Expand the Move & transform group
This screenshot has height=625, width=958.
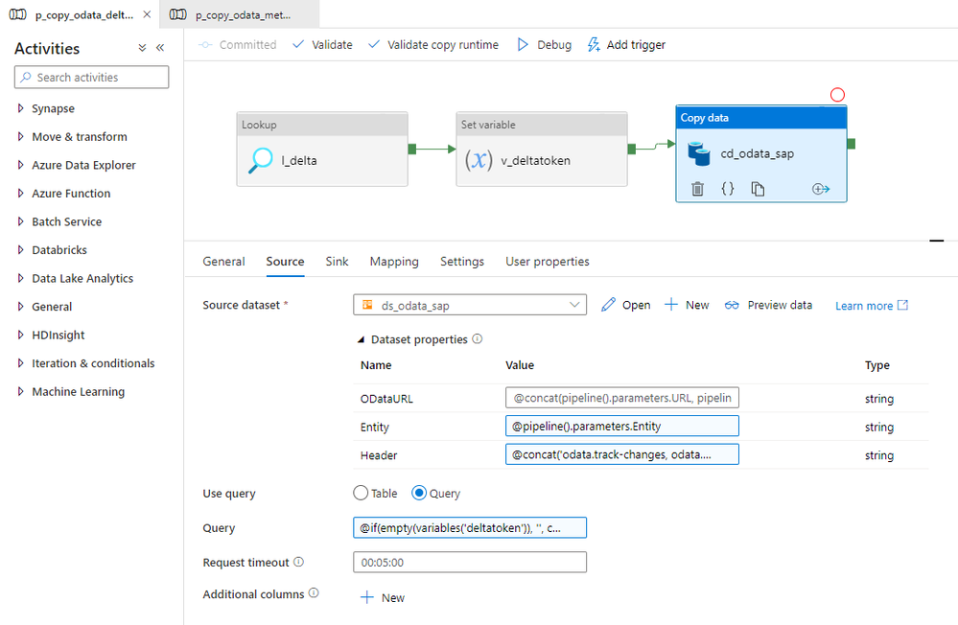[x=20, y=136]
